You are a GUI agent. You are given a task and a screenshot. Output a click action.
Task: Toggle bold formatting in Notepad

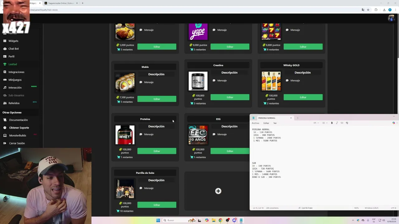(332, 123)
